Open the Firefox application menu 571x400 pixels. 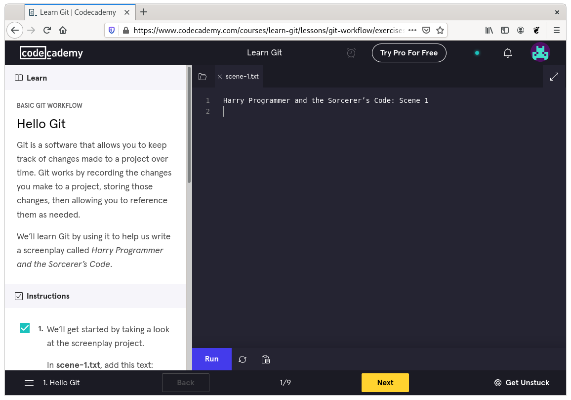557,30
